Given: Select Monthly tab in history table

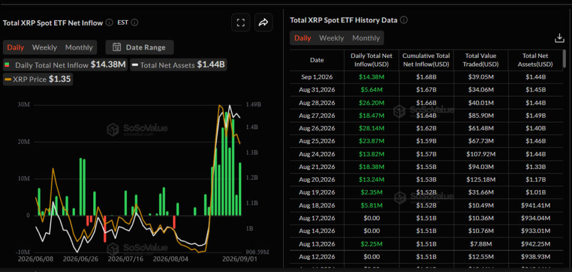Looking at the screenshot, I should click(x=366, y=38).
